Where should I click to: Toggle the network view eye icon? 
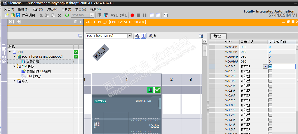coord(137,36)
